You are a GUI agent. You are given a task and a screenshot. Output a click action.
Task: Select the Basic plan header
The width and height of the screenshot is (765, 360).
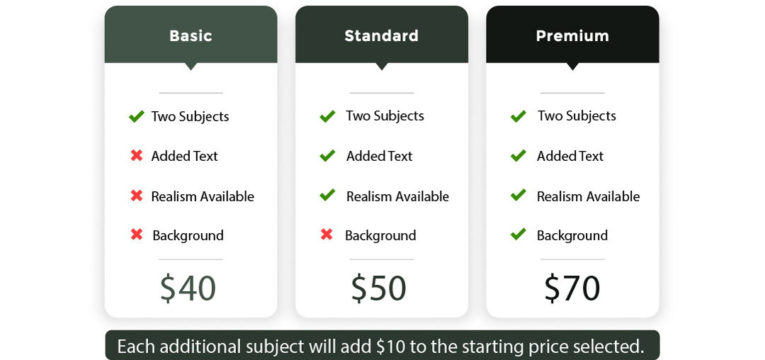[x=191, y=35]
